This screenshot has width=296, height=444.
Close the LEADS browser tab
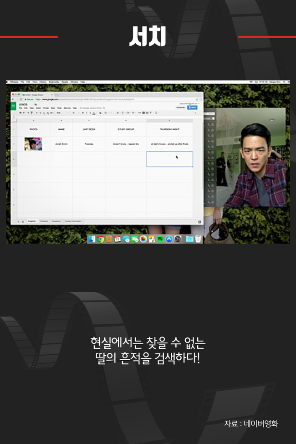point(52,95)
